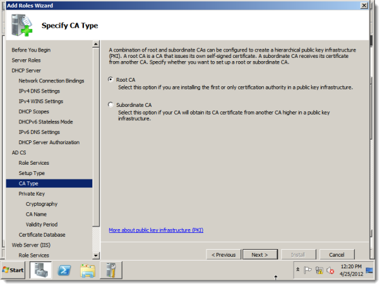This screenshot has height=287, width=382.
Task: Select the Subordinate CA option
Action: 110,105
